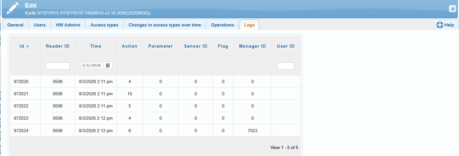Screen dimensions: 459x156
Task: Select log row with Id 972020
Action: 155,82
